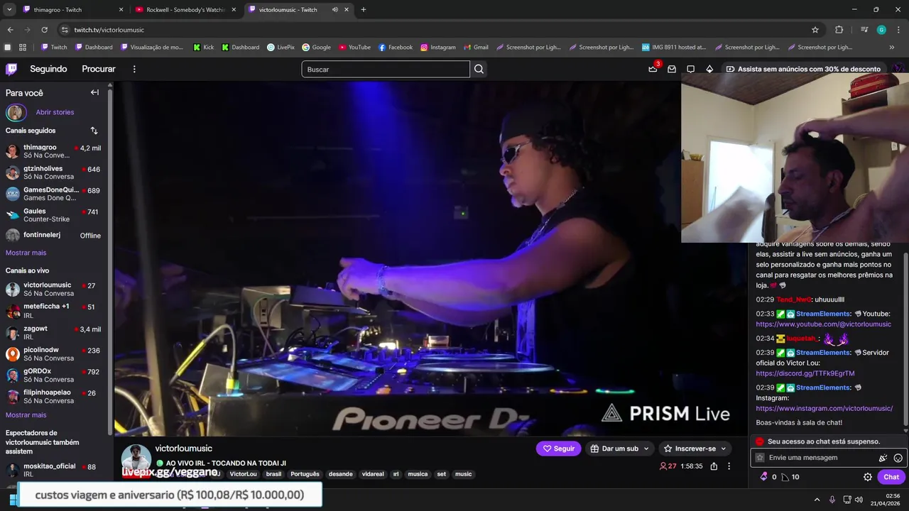Show more bookmarks with the chevron

pyautogui.click(x=892, y=48)
